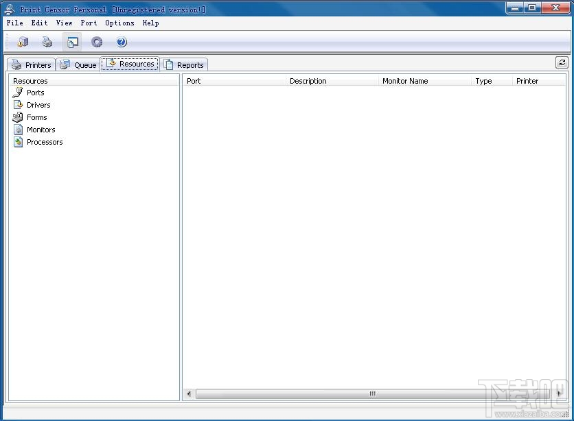
Task: Select Monitors in the Resources tree
Action: [x=41, y=130]
